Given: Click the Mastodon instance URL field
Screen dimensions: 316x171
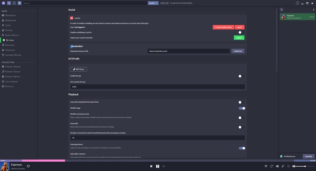Looking at the screenshot, I should (x=188, y=51).
